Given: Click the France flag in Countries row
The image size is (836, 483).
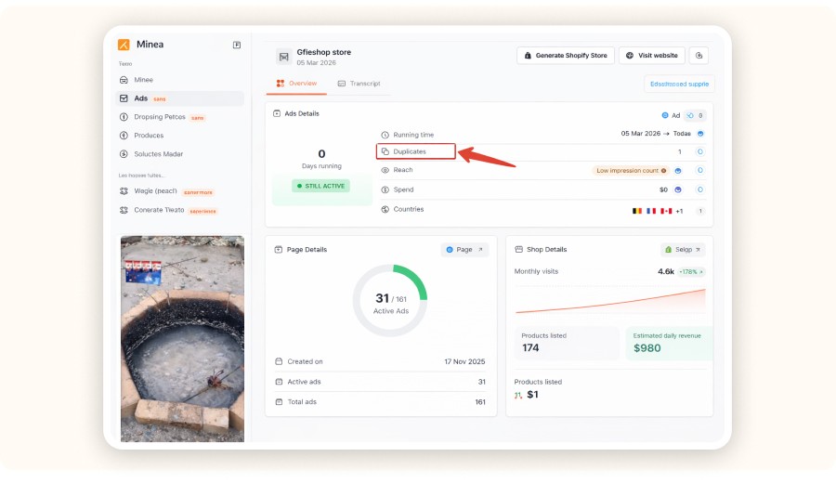Looking at the screenshot, I should 651,211.
